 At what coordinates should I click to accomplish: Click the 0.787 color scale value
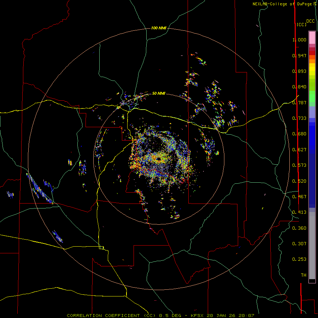click(x=299, y=102)
